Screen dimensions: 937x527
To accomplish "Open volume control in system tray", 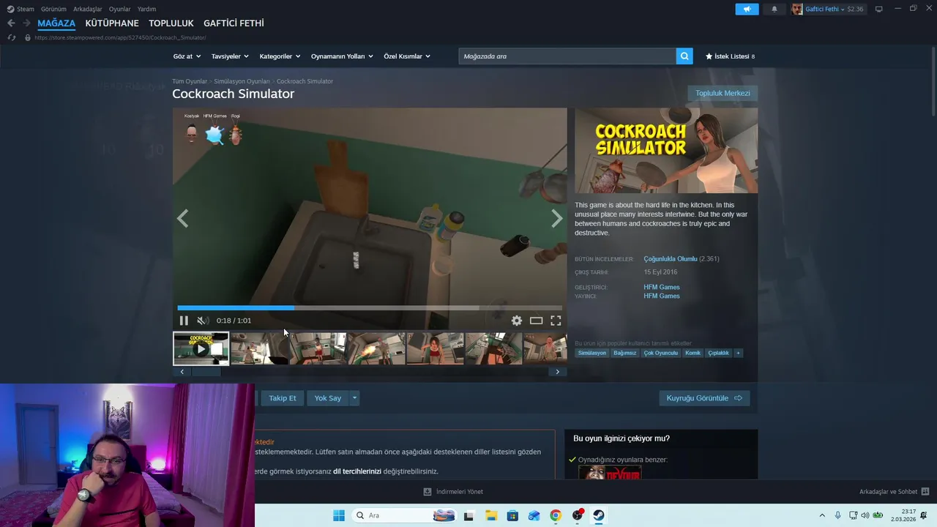I will pyautogui.click(x=865, y=515).
